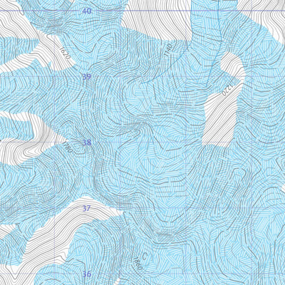Click the contour elevation label 1860

pos(138,264)
